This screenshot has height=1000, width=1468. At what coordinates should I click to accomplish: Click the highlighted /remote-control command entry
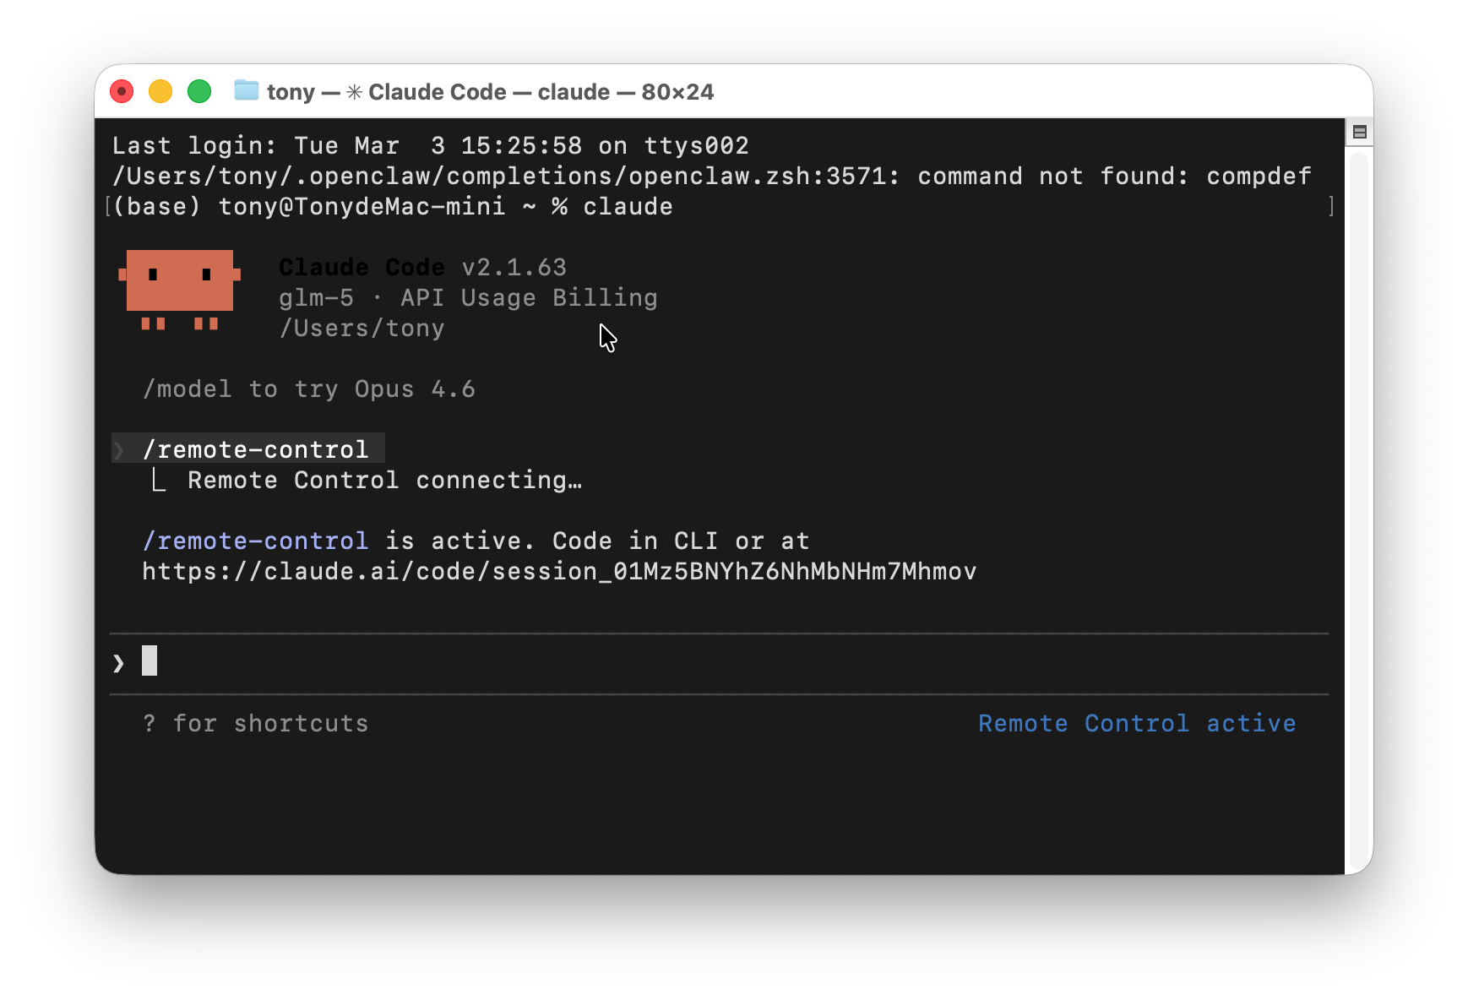click(255, 449)
